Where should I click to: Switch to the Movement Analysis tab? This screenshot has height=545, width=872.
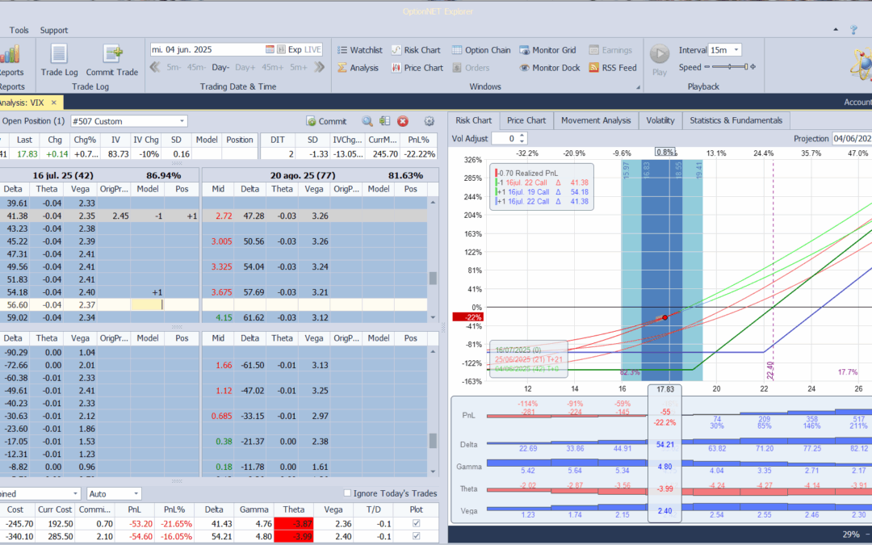click(596, 120)
